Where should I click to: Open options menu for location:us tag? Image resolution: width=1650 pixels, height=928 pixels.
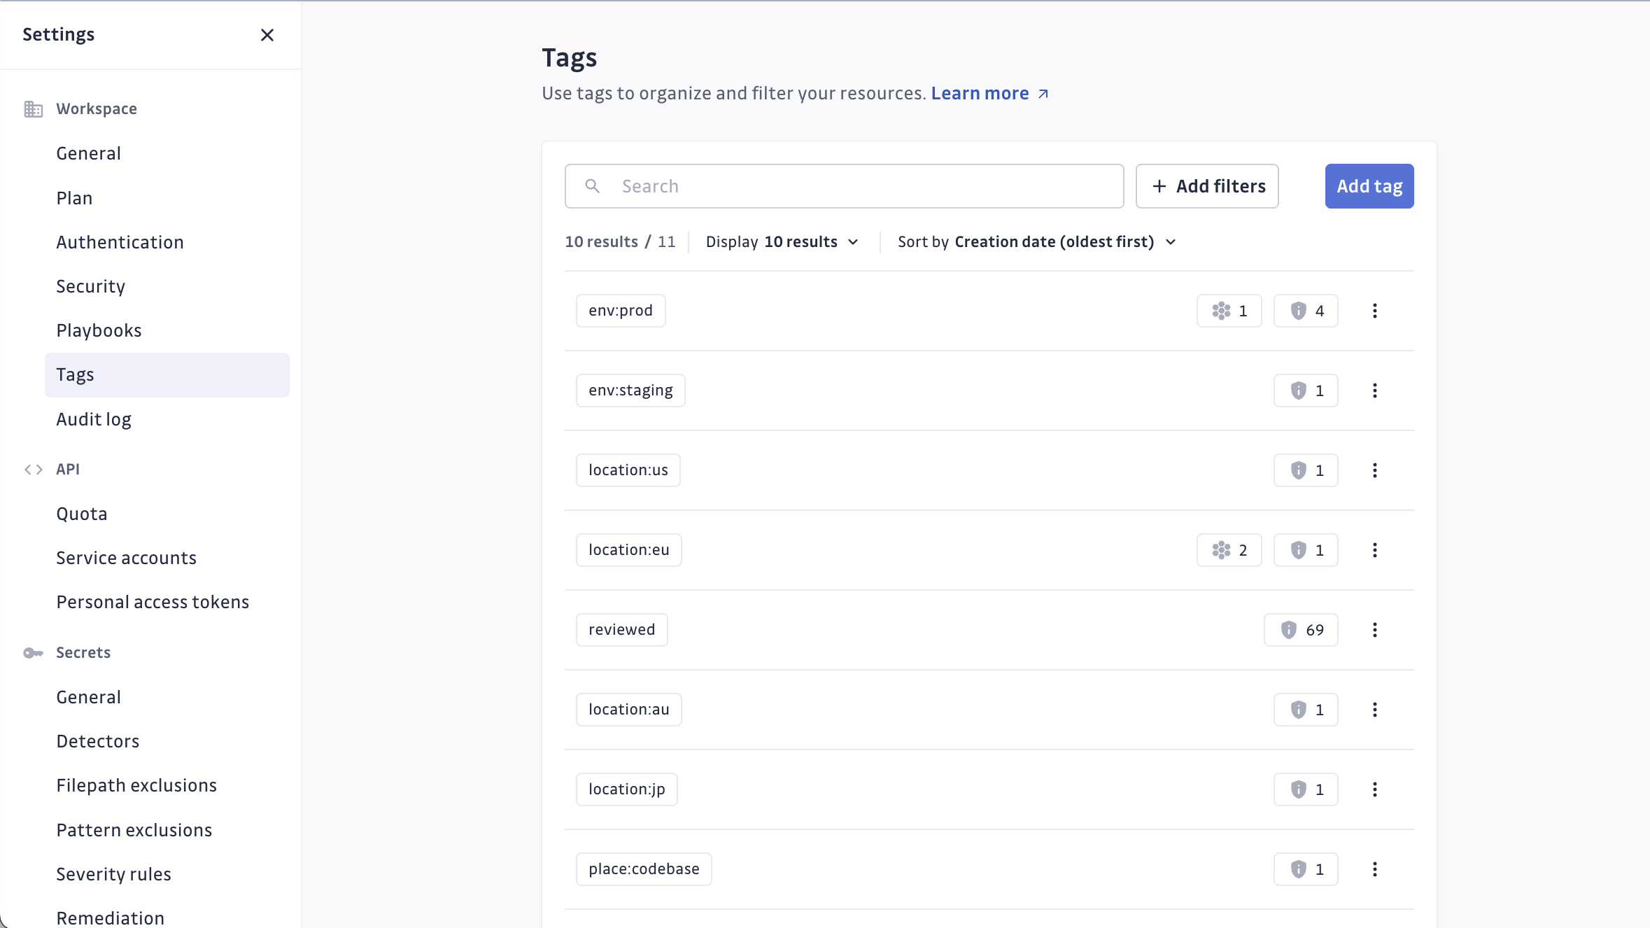pos(1374,470)
